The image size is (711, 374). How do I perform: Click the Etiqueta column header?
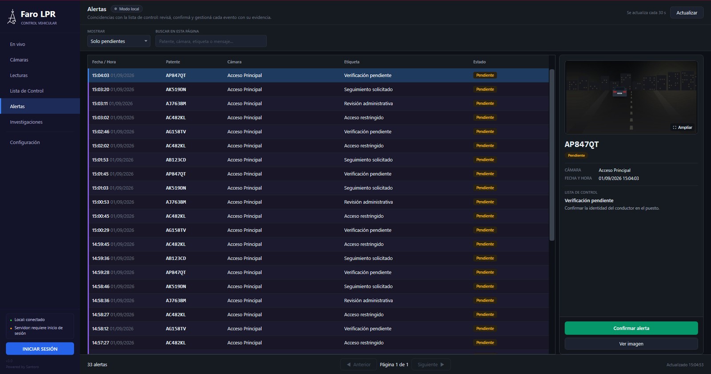tap(352, 62)
